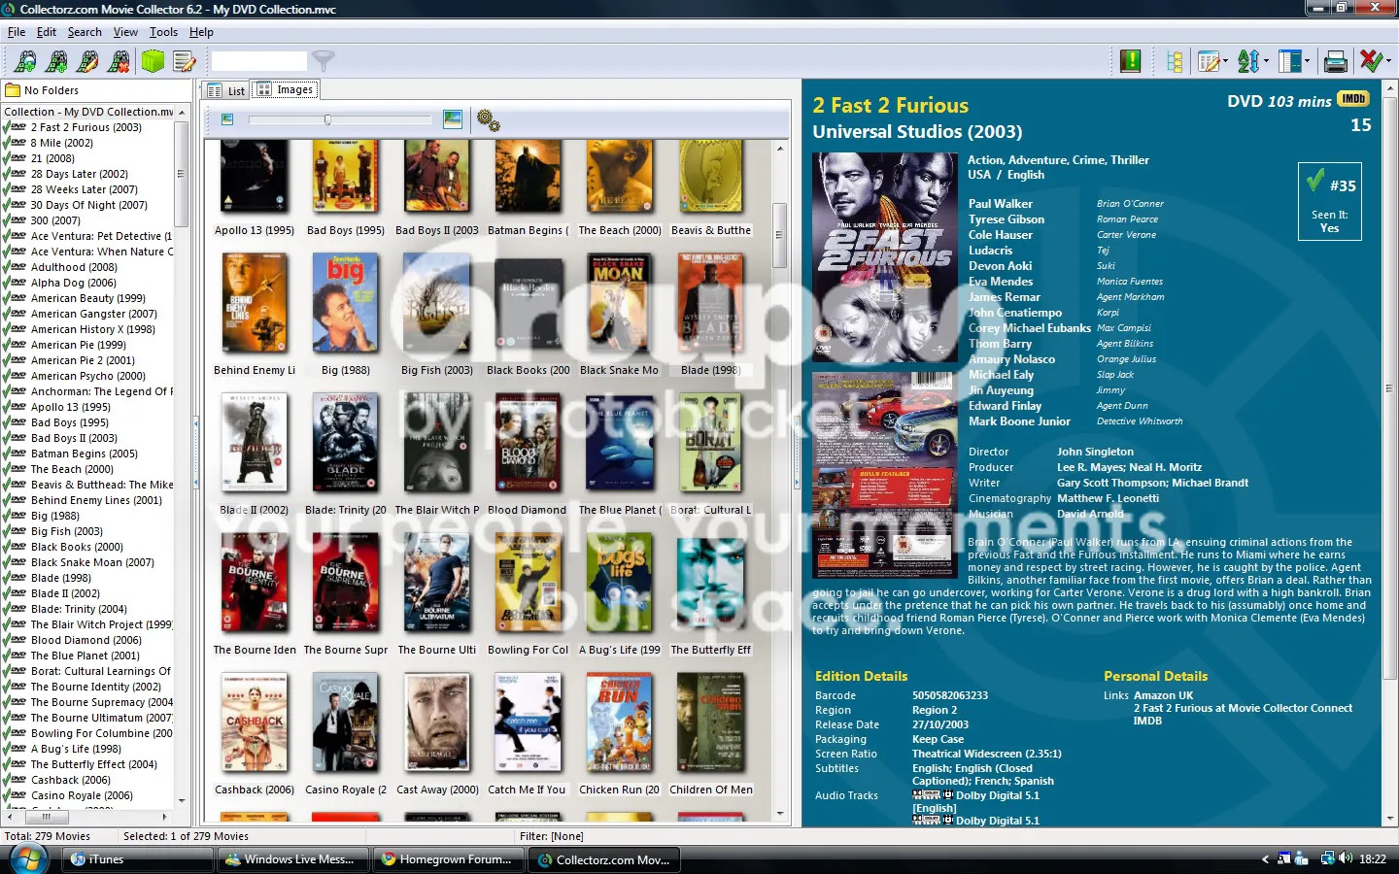Click the Remove Movie toolbar icon
The height and width of the screenshot is (874, 1399).
tap(119, 62)
